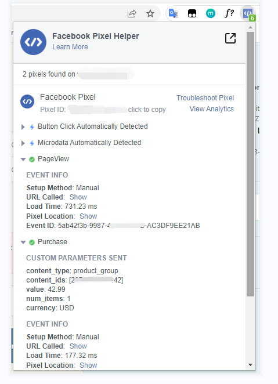This screenshot has width=278, height=384.
Task: Open the Google Translate extension icon
Action: click(174, 13)
